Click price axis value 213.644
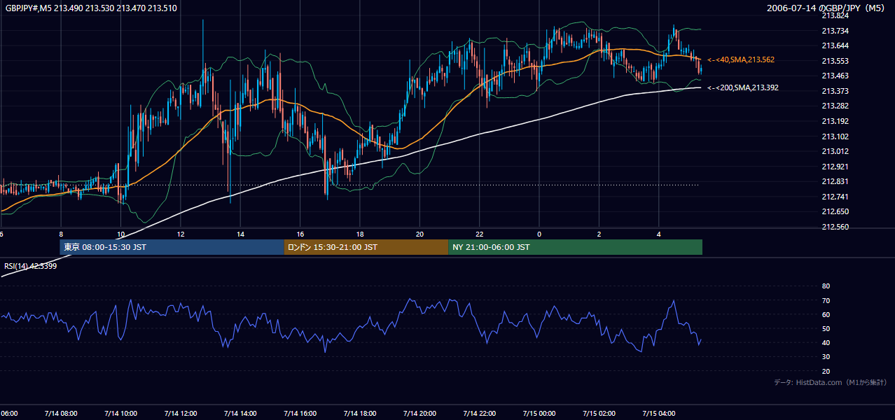 pyautogui.click(x=835, y=45)
